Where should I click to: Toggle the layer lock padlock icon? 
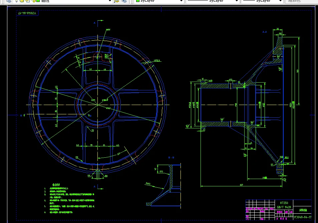click(x=34, y=1)
